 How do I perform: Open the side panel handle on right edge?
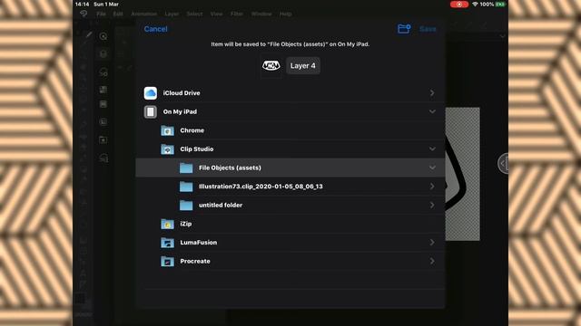coord(503,163)
